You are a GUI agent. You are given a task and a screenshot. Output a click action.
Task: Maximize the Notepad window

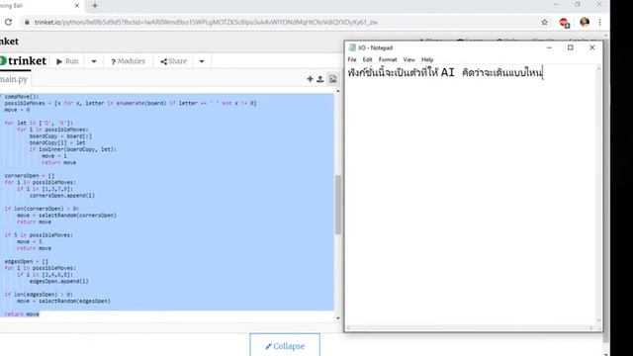pyautogui.click(x=571, y=47)
